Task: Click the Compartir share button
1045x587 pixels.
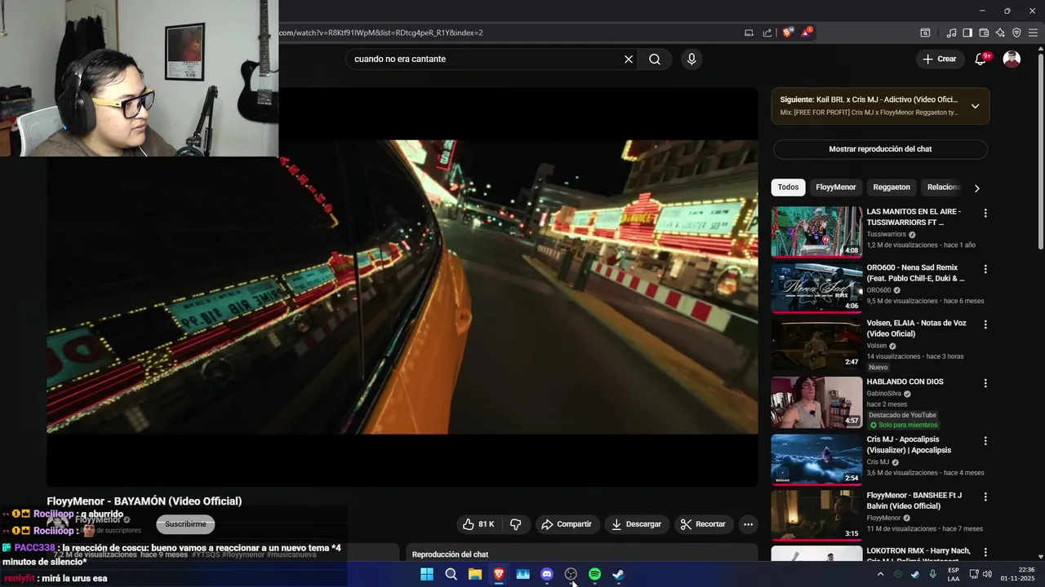Action: (566, 524)
